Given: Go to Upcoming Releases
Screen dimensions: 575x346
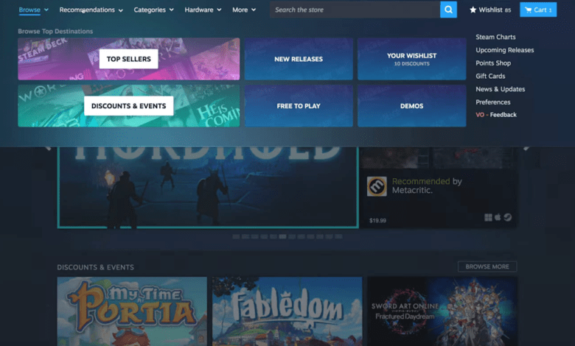Looking at the screenshot, I should point(504,50).
